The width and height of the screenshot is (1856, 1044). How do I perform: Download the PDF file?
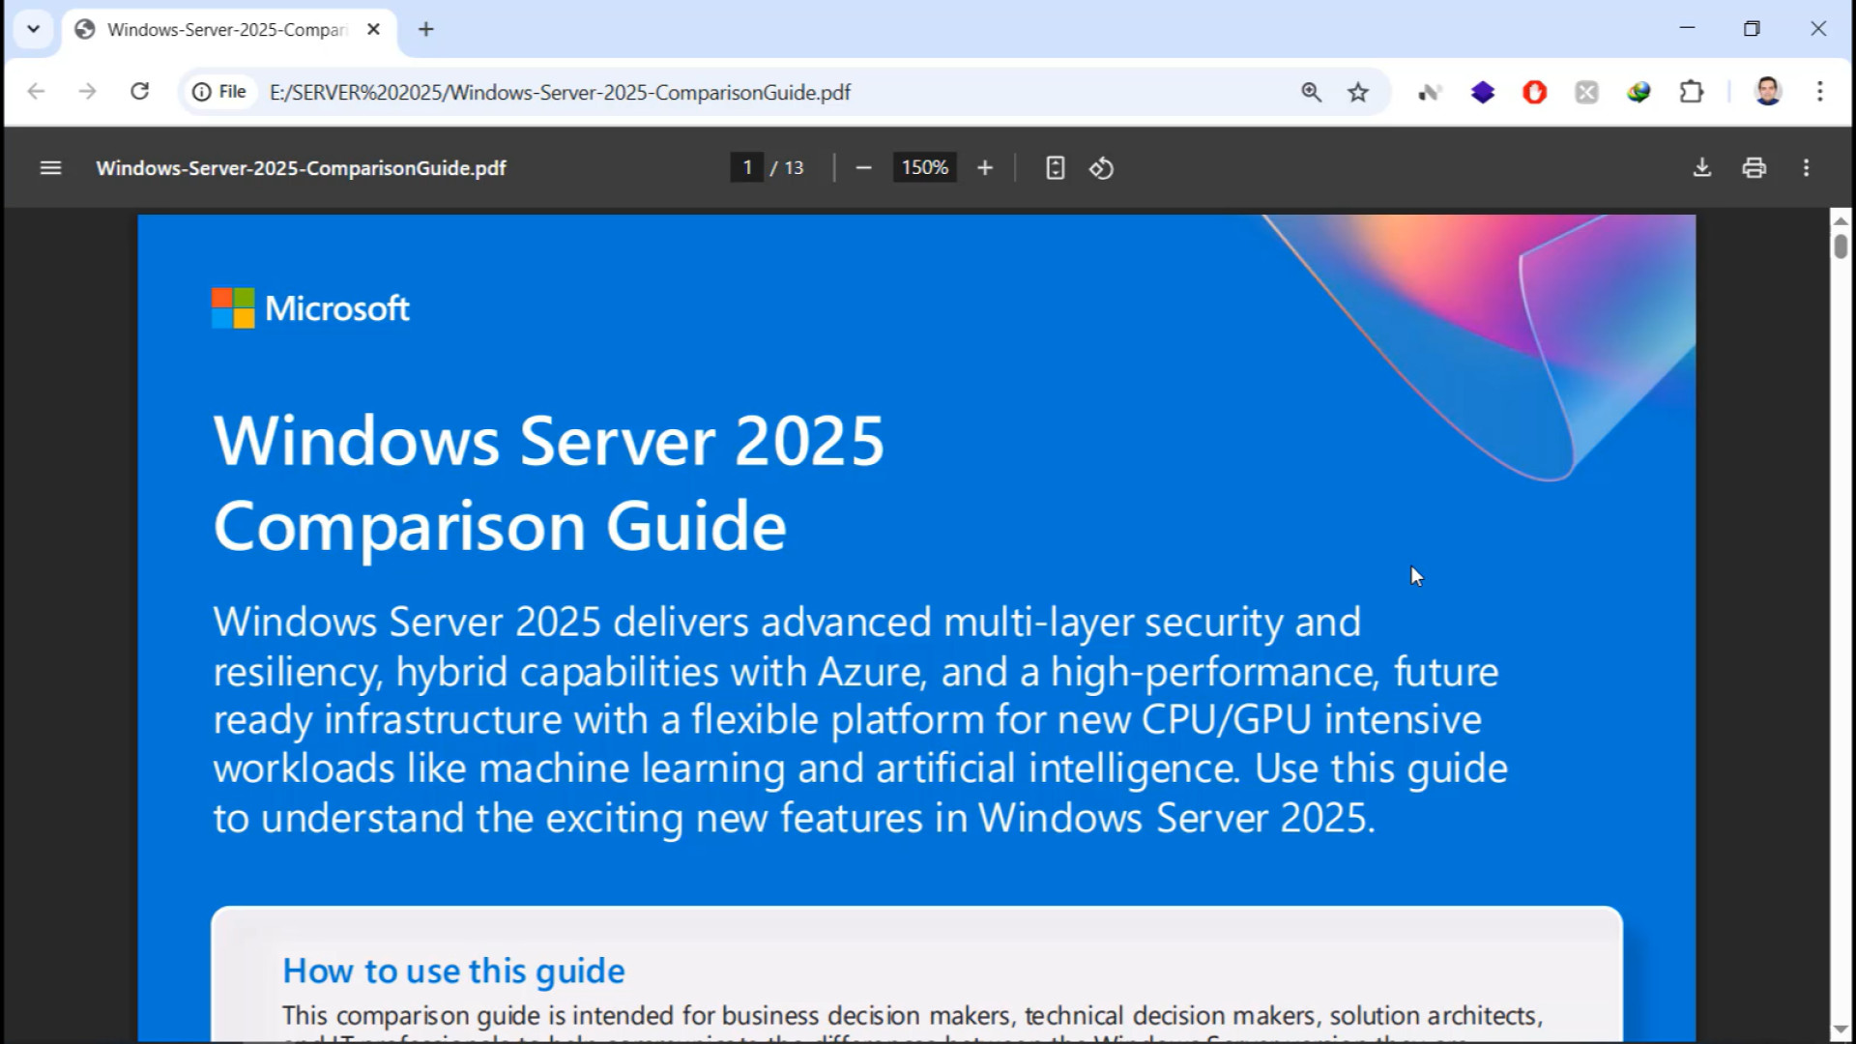(1701, 168)
